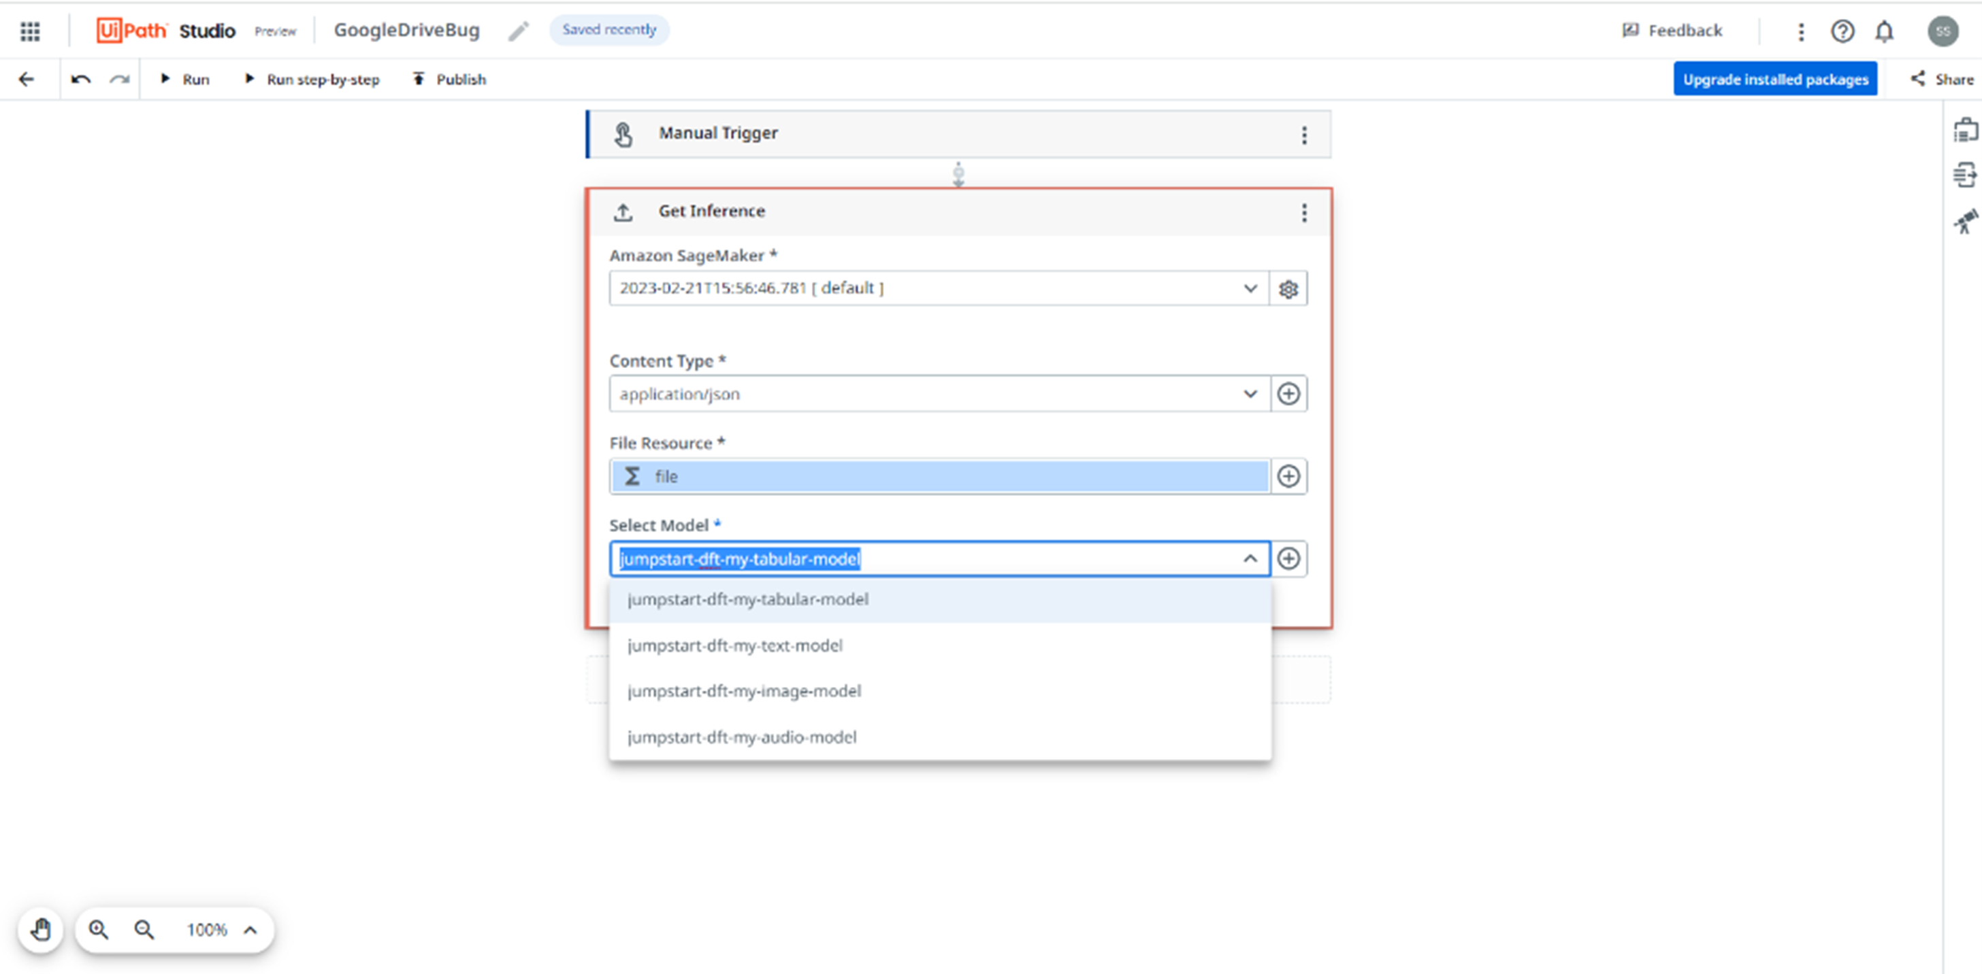Click the file variable in File Resource

click(939, 477)
